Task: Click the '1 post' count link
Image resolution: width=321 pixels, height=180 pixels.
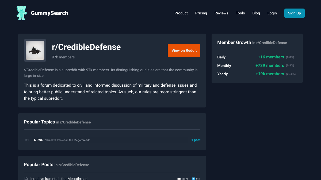Action: point(196,140)
